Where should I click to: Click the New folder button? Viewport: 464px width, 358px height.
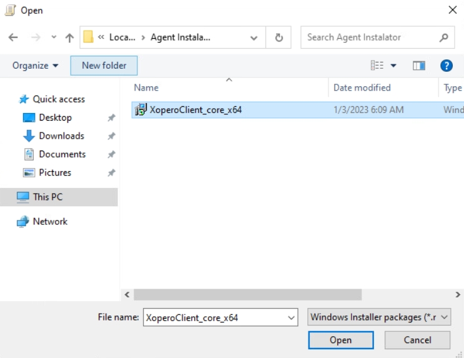[x=104, y=66]
